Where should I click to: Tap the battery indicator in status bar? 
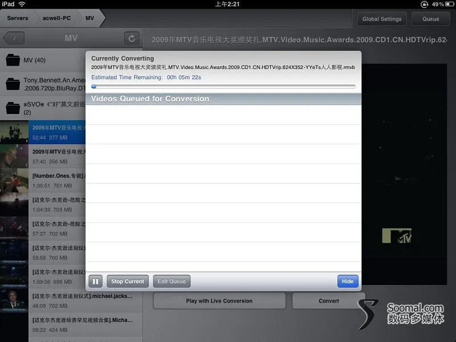pyautogui.click(x=450, y=4)
